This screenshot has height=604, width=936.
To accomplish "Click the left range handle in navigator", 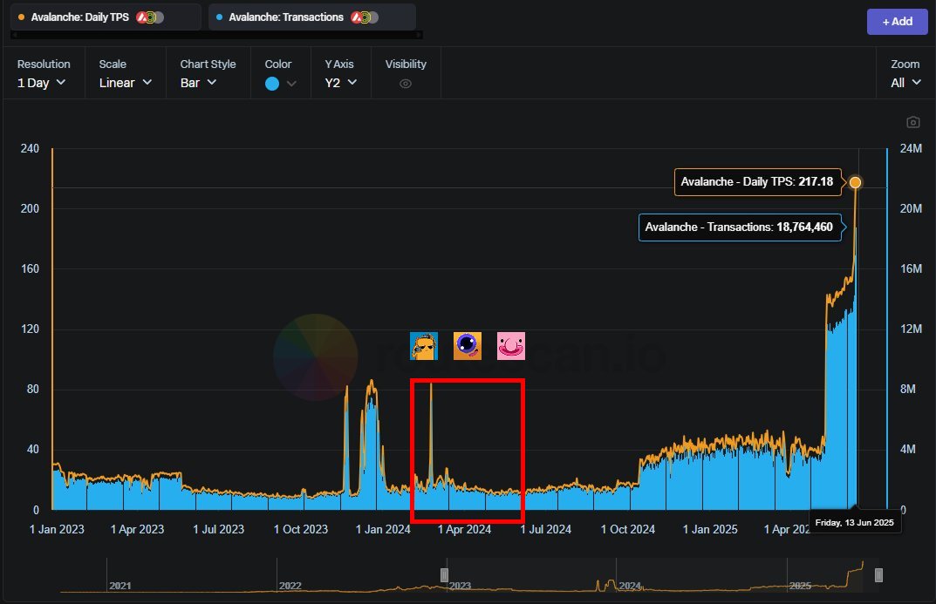I will (444, 574).
